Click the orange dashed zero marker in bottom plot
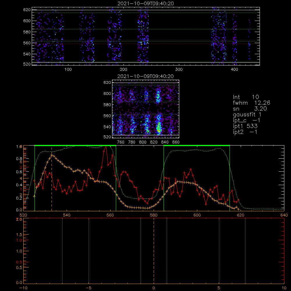291x291 pixels. coord(154,251)
